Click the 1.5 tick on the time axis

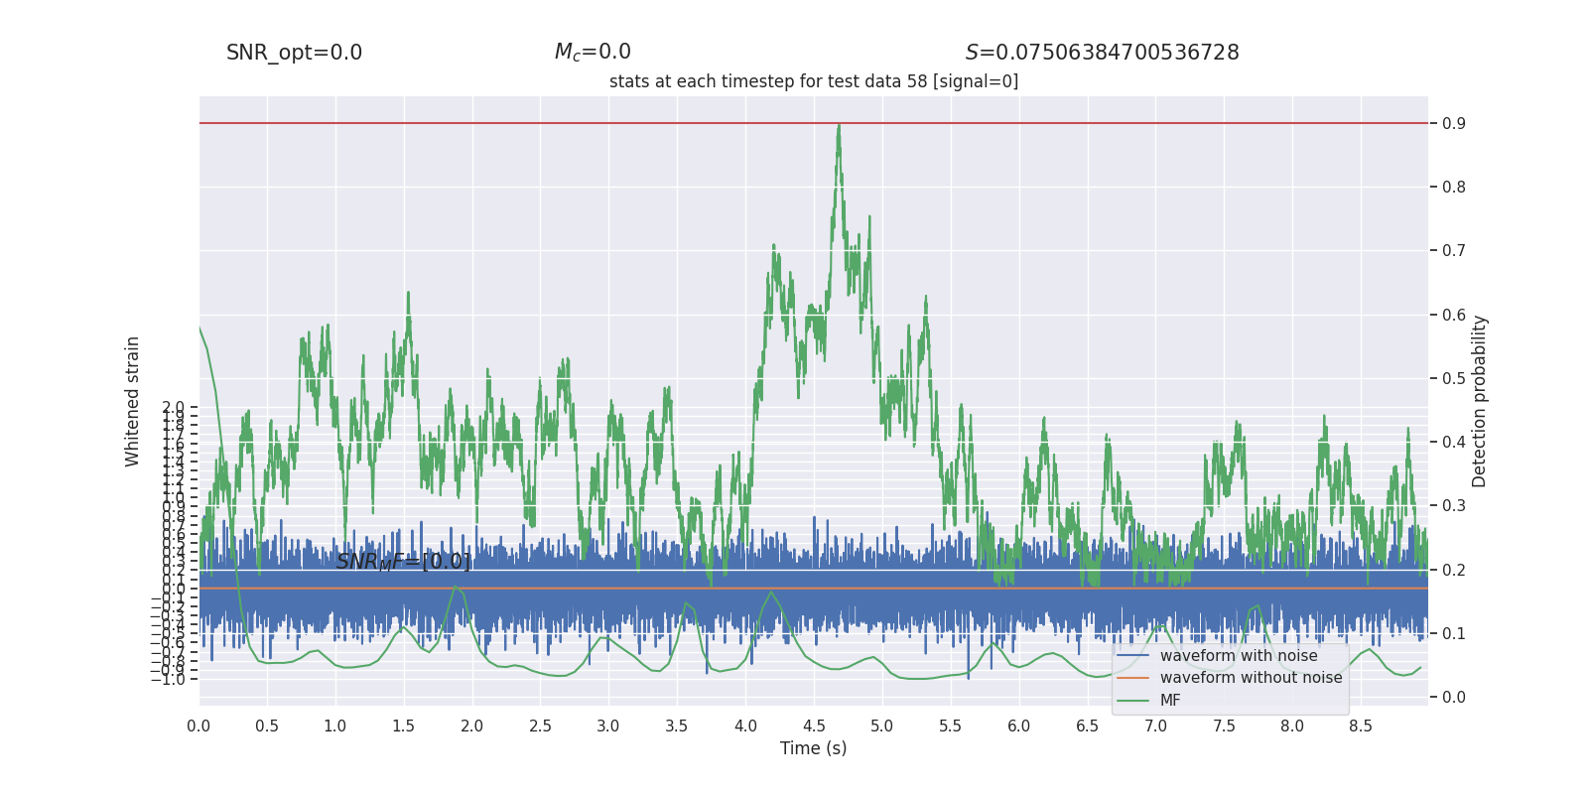click(403, 727)
